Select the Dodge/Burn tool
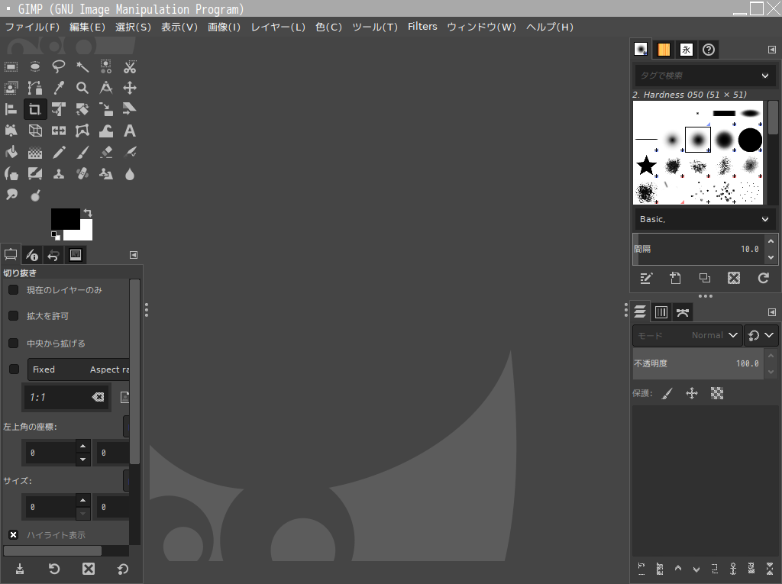The image size is (782, 584). 35,195
